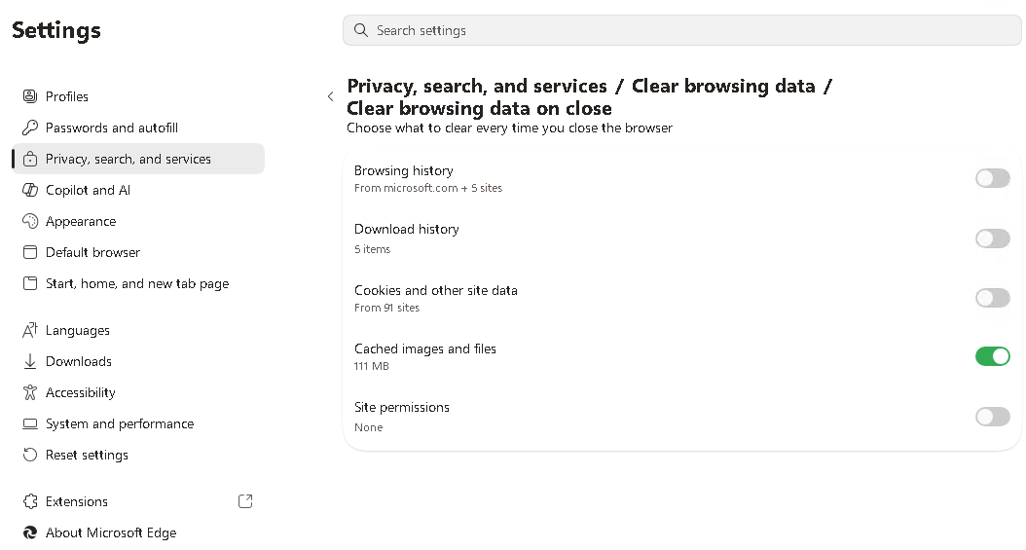1026x550 pixels.
Task: Click the Search settings field
Action: point(681,30)
